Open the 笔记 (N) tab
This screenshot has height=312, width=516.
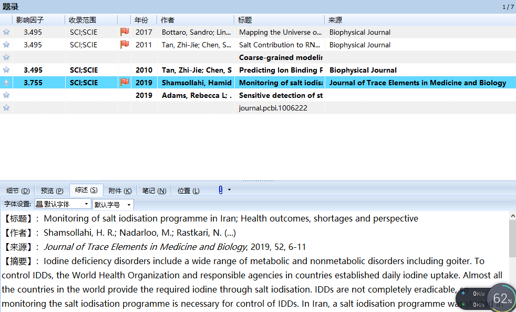154,191
